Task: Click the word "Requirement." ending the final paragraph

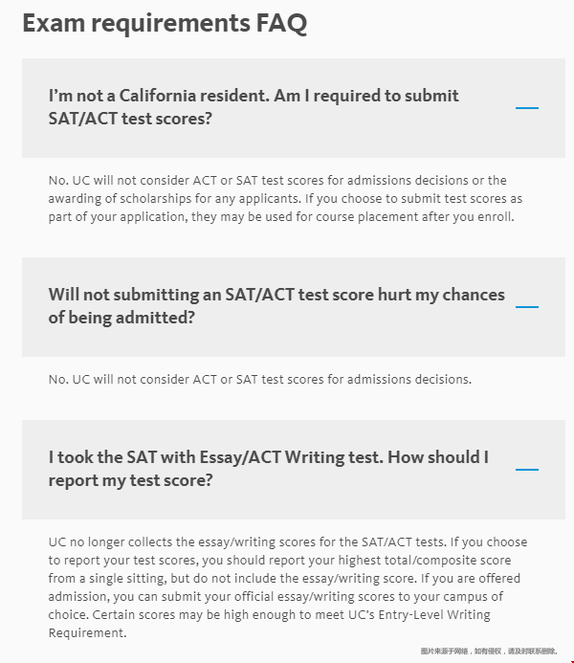Action: click(x=87, y=633)
